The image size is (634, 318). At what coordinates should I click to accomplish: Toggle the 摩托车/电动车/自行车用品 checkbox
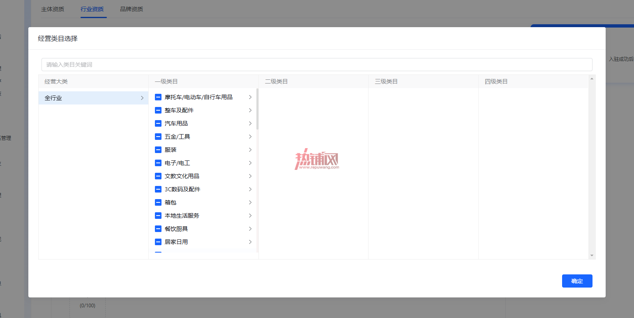point(158,97)
